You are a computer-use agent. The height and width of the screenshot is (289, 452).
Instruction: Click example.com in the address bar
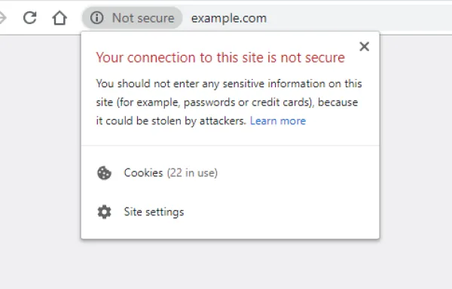[x=229, y=18]
